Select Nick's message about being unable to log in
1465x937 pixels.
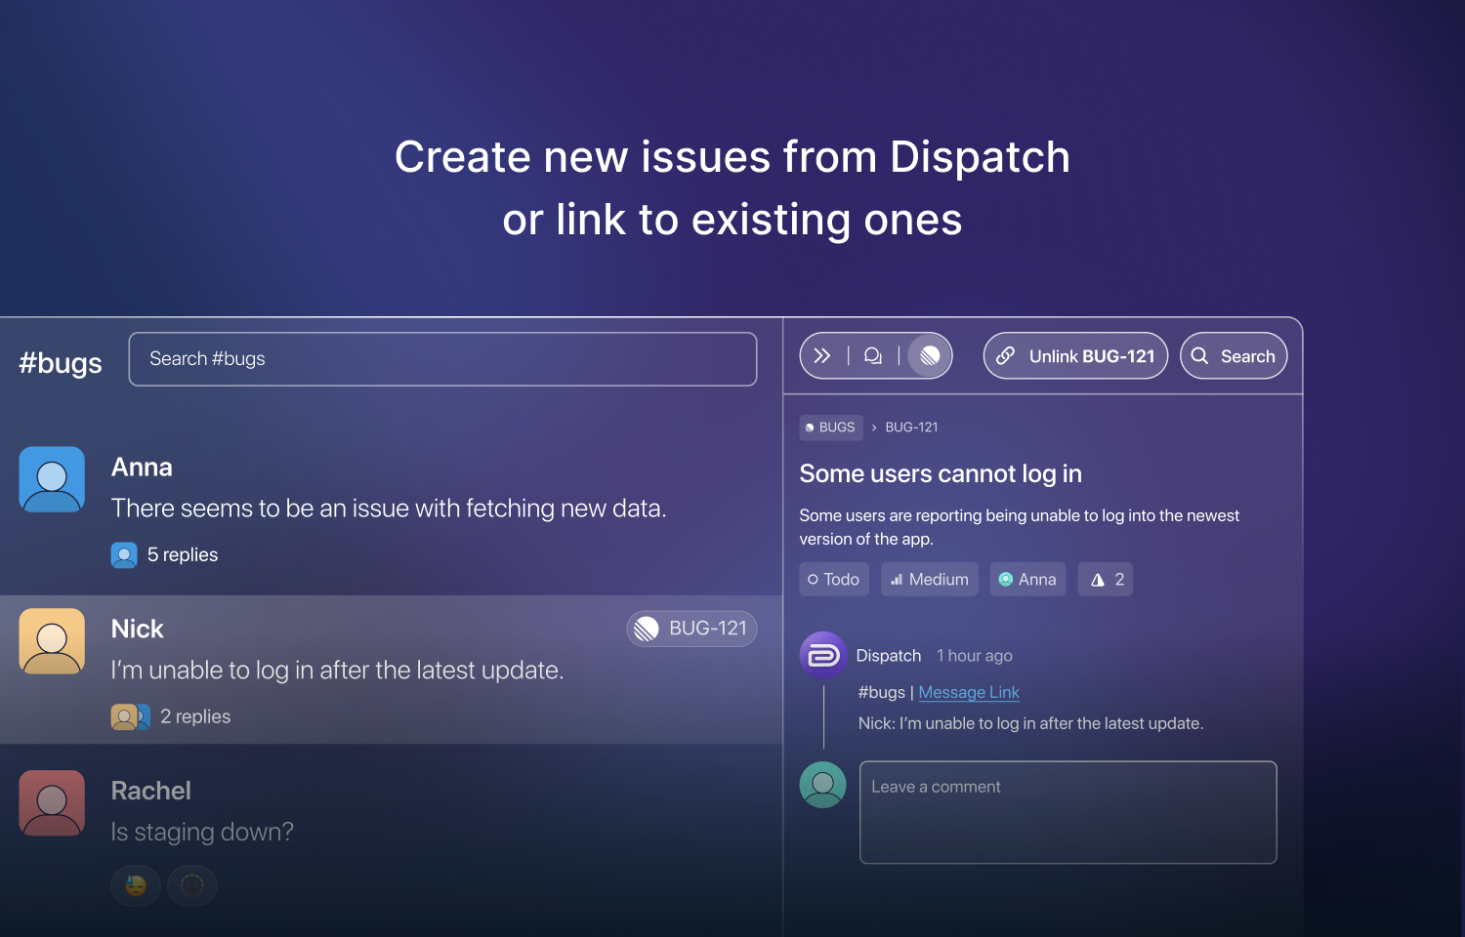(337, 671)
